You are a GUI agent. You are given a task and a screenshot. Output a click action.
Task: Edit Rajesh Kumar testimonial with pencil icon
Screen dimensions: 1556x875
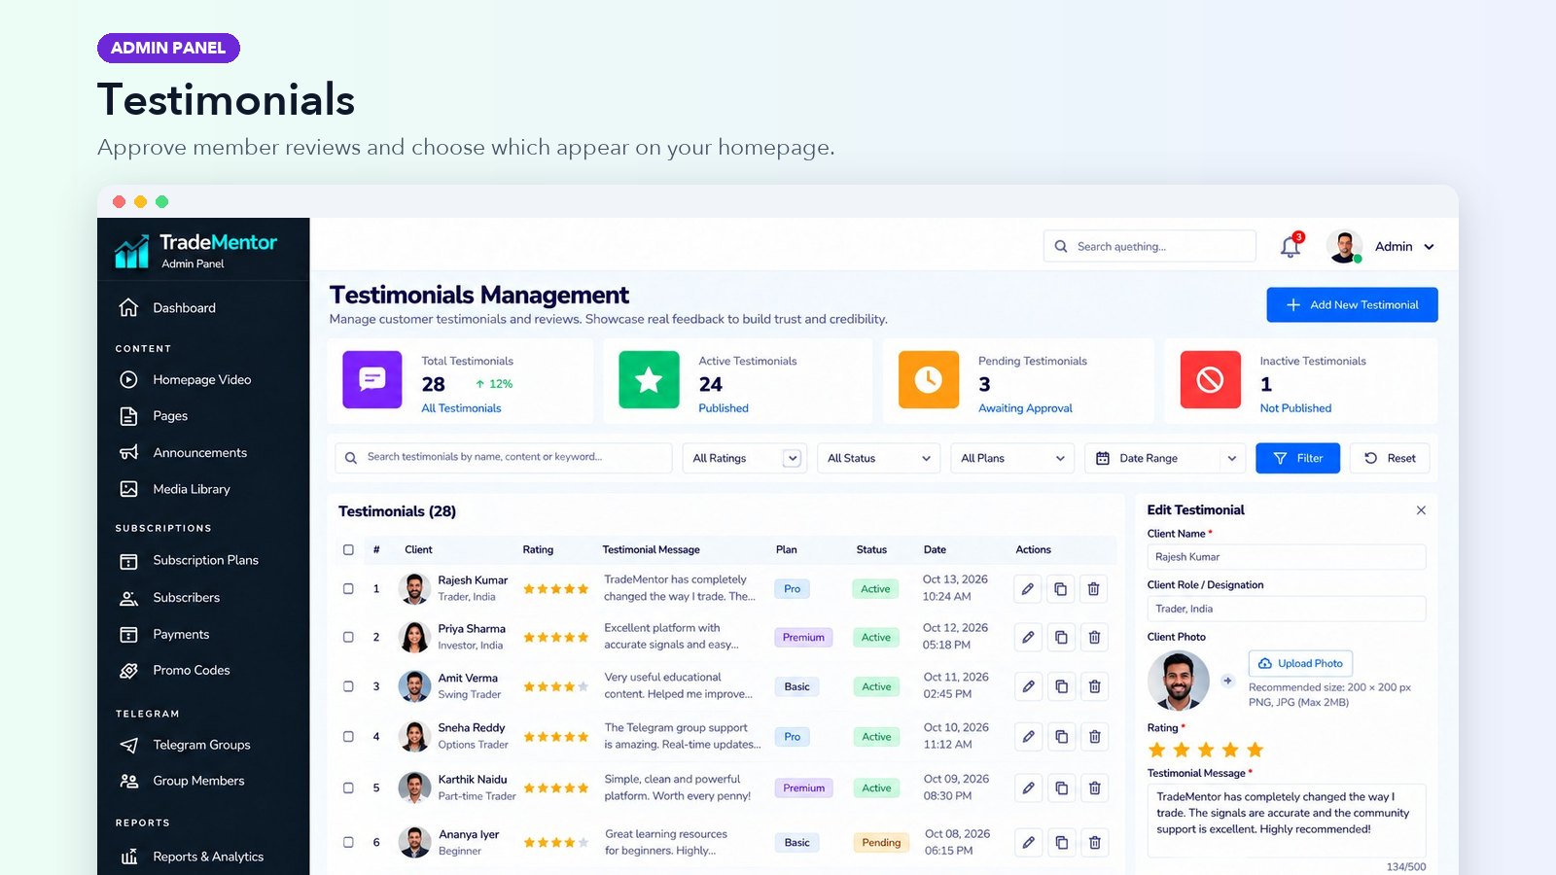(x=1028, y=589)
